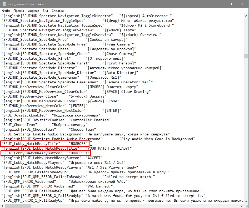Open the Формат menu
The image size is (249, 208).
33,11
